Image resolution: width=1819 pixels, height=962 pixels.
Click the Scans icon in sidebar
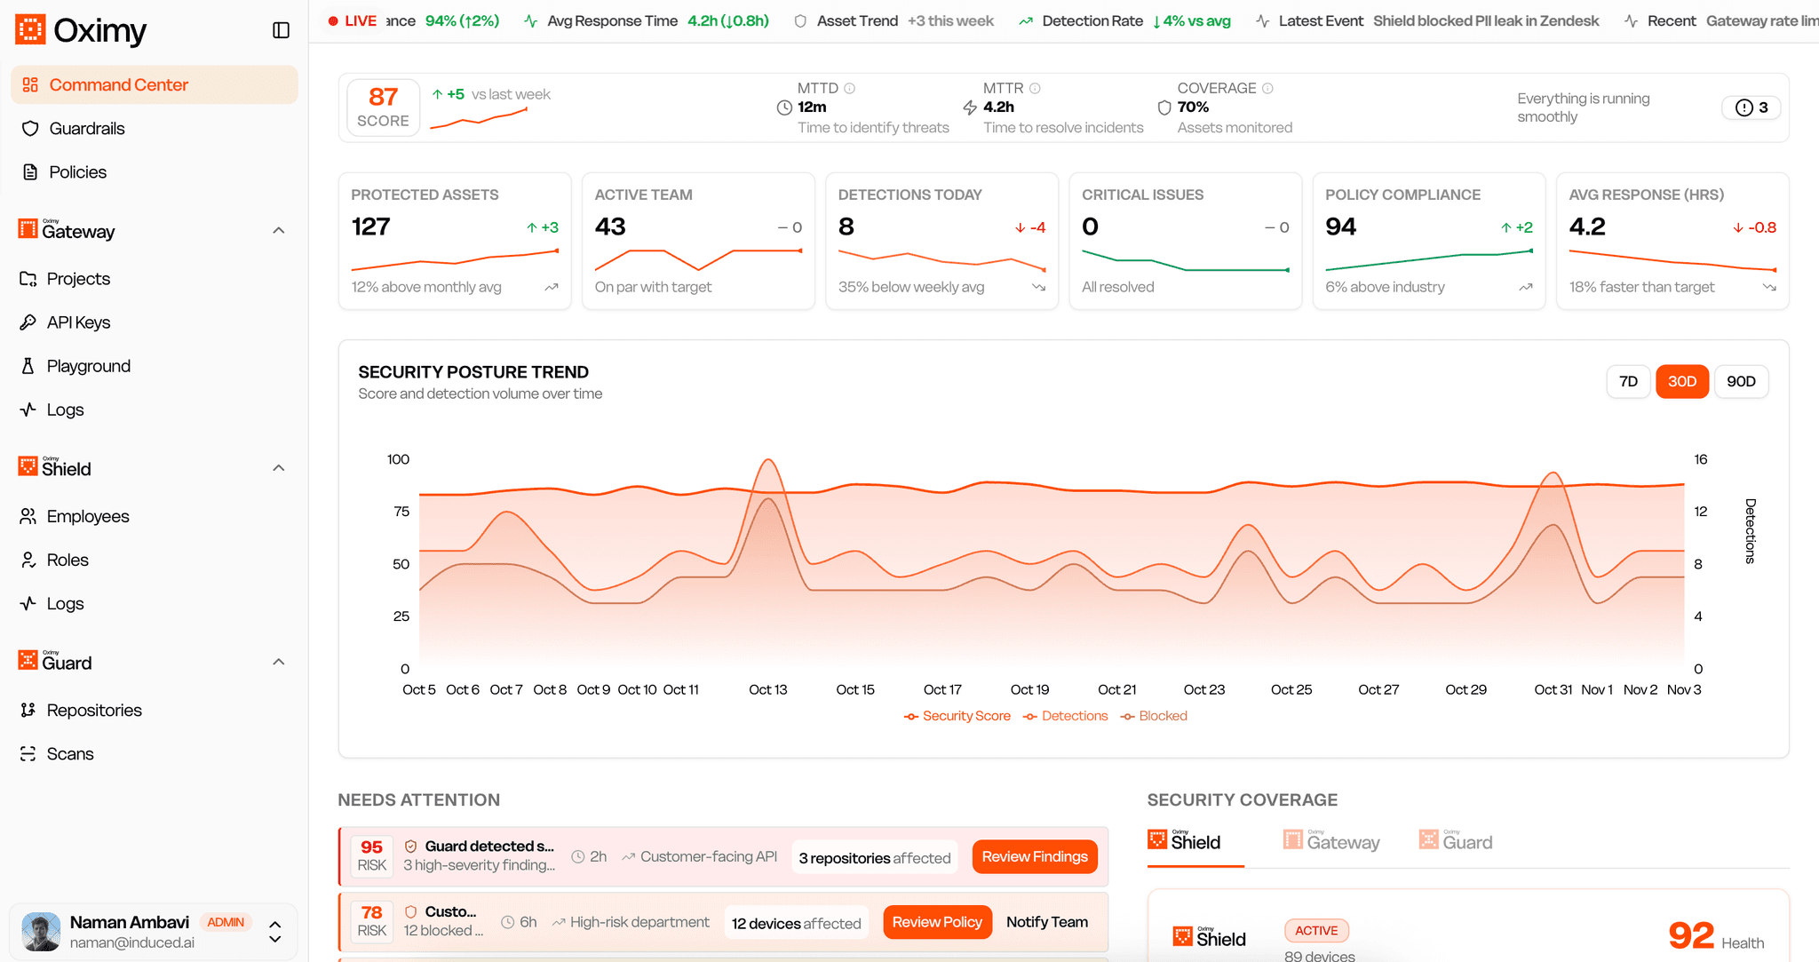28,753
